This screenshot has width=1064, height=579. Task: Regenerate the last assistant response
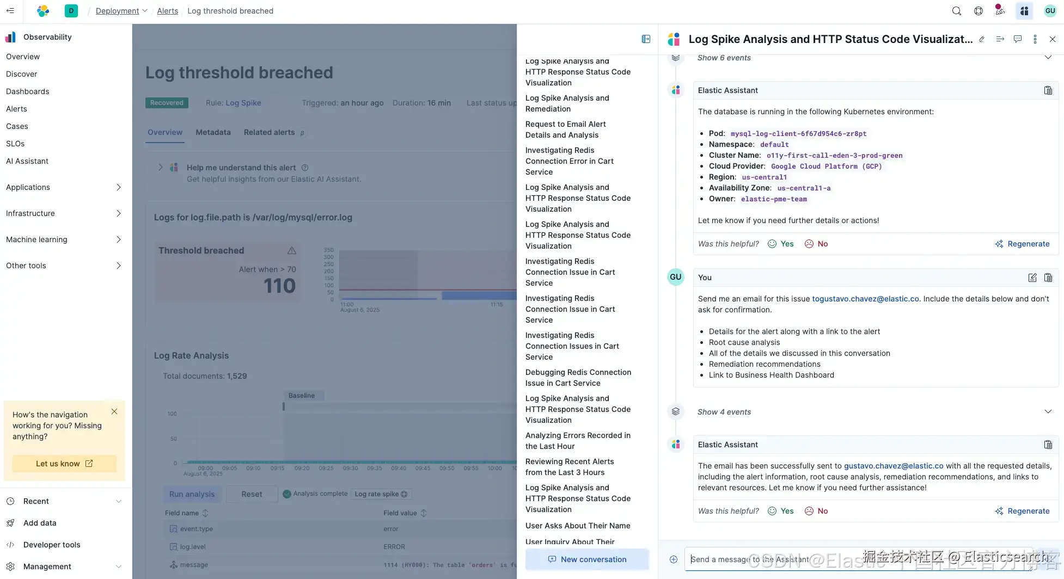(1022, 511)
